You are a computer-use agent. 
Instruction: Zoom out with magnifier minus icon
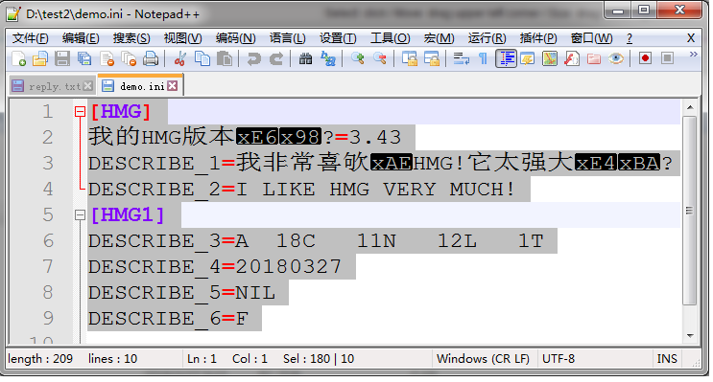[380, 58]
